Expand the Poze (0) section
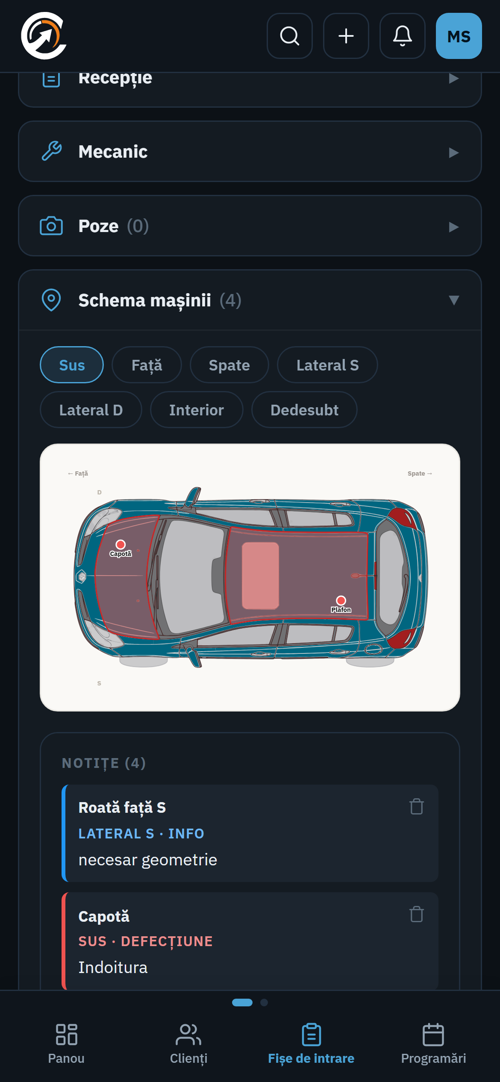The width and height of the screenshot is (500, 1082). tap(250, 226)
